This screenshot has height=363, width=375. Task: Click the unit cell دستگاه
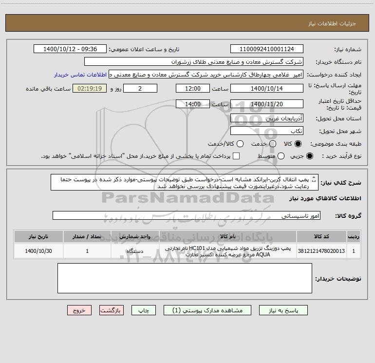[135, 251]
